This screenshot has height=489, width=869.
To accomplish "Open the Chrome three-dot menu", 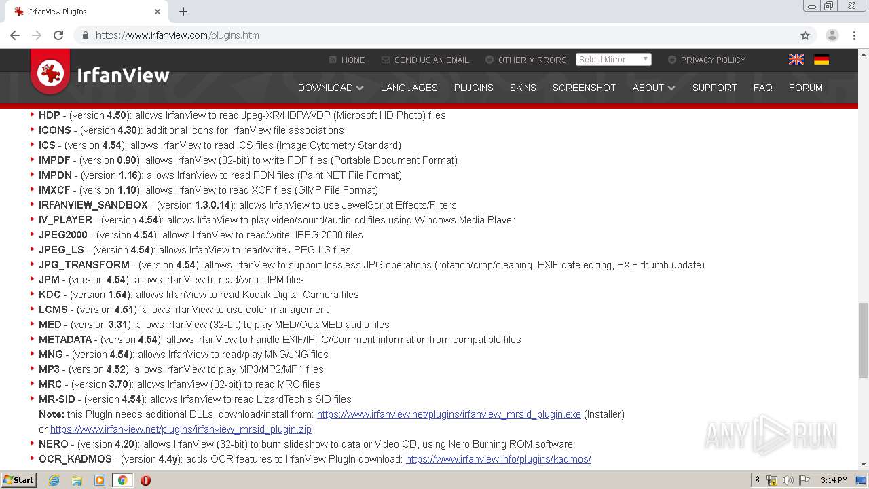I will 854,35.
